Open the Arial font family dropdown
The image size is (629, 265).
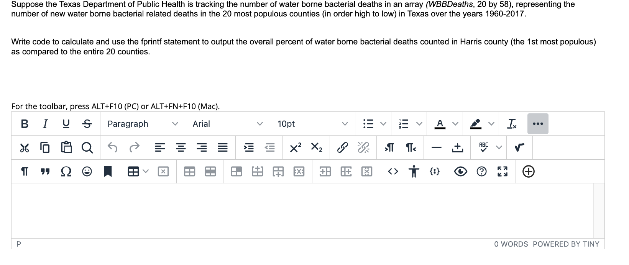coord(228,124)
